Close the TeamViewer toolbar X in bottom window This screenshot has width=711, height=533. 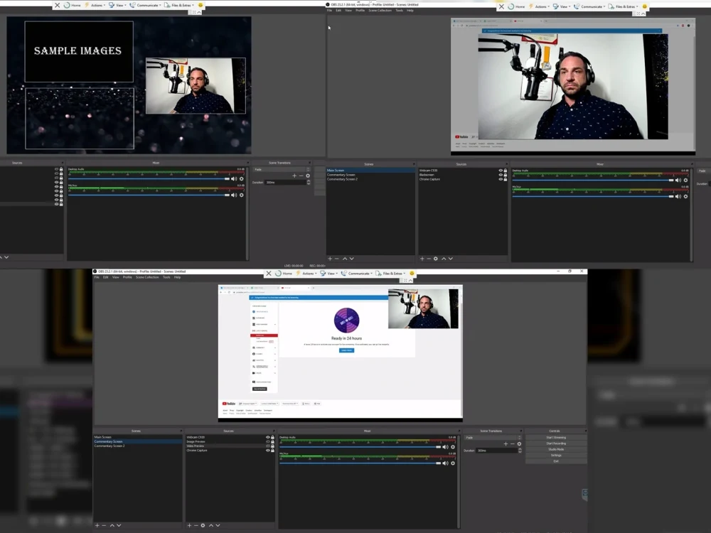pyautogui.click(x=269, y=274)
